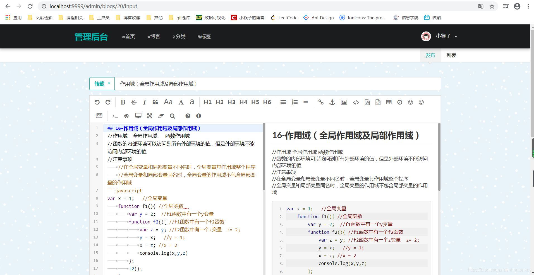Open the LeetCode bookmark in the bookmarks bar
Screen dimensions: 534x275
click(x=284, y=18)
